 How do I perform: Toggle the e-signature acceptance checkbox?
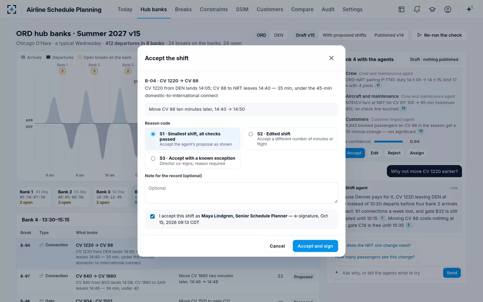[x=153, y=216]
